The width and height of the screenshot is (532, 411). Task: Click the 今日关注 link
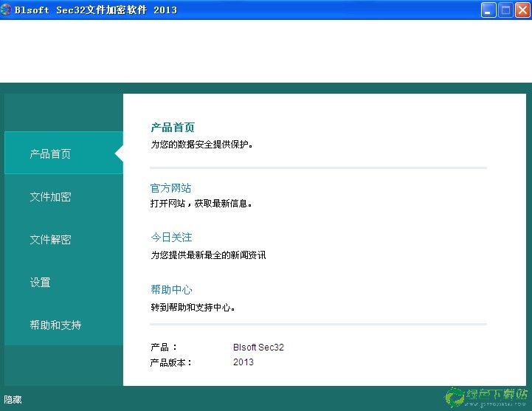pyautogui.click(x=171, y=238)
